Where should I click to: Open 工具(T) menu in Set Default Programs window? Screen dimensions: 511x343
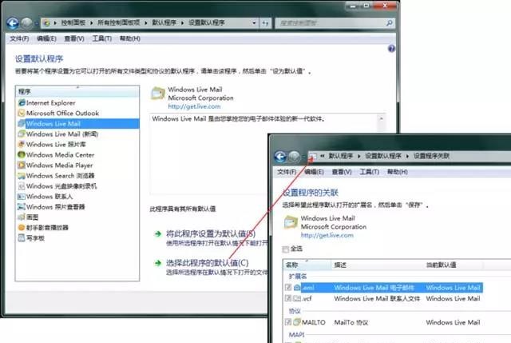[x=102, y=38]
